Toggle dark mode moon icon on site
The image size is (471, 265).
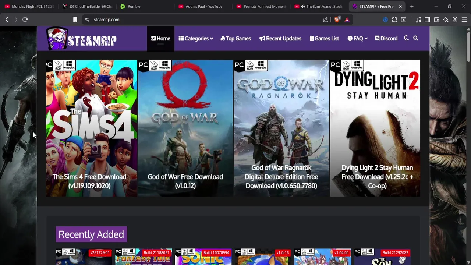[406, 38]
